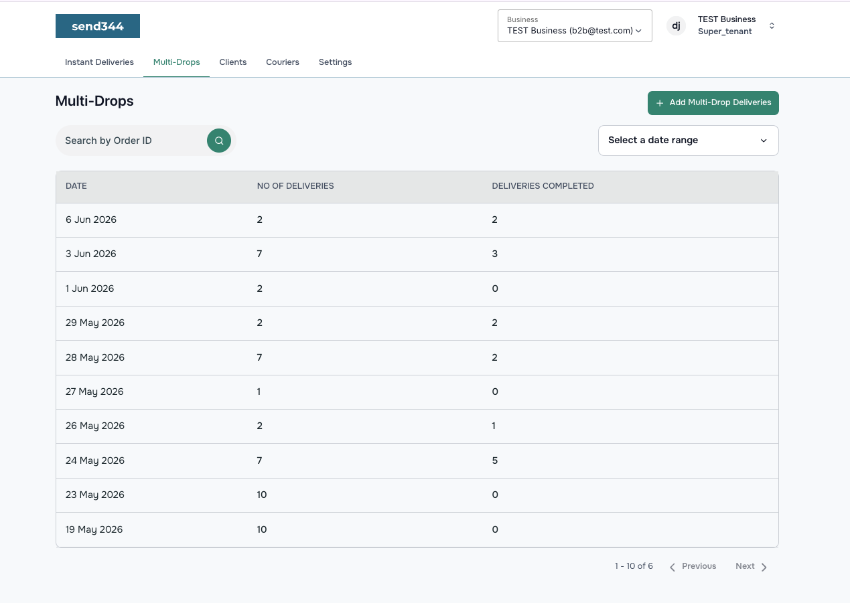Image resolution: width=850 pixels, height=603 pixels.
Task: Open the 27 May 2026 row
Action: (x=417, y=392)
